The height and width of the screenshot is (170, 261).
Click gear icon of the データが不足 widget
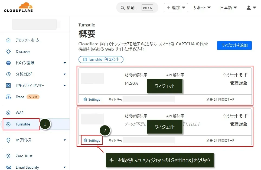[x=85, y=140]
